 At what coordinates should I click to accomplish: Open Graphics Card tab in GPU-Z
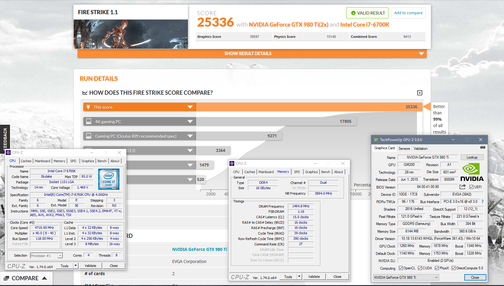384,148
